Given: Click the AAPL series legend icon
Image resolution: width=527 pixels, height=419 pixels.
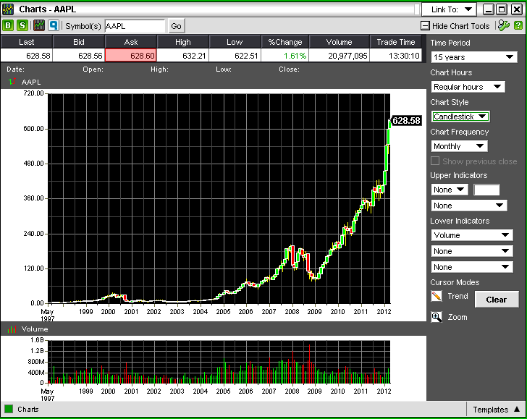Looking at the screenshot, I should tap(12, 82).
